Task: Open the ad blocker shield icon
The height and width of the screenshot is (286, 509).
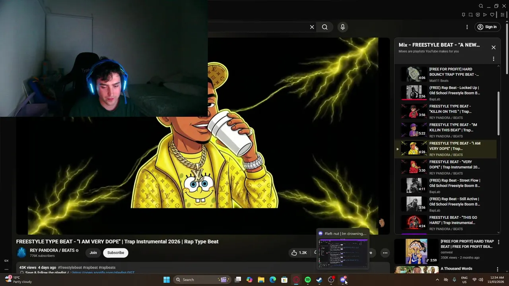Action: click(478, 15)
